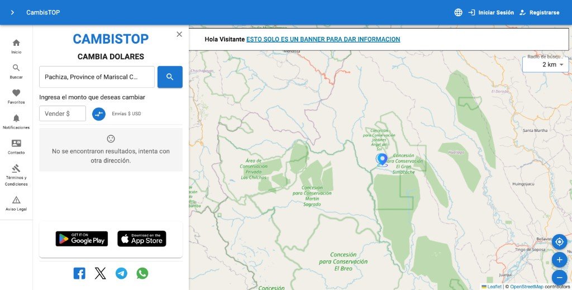The image size is (572, 290).
Task: Open the Facebook social icon
Action: [x=79, y=273]
